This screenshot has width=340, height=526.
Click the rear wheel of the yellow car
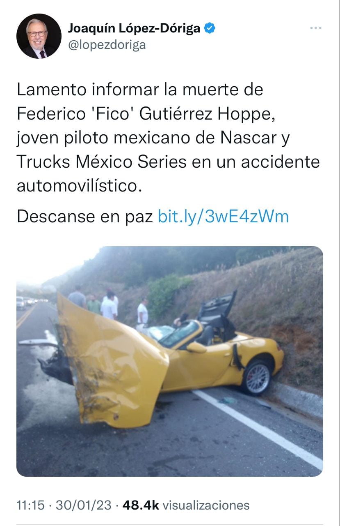(256, 377)
